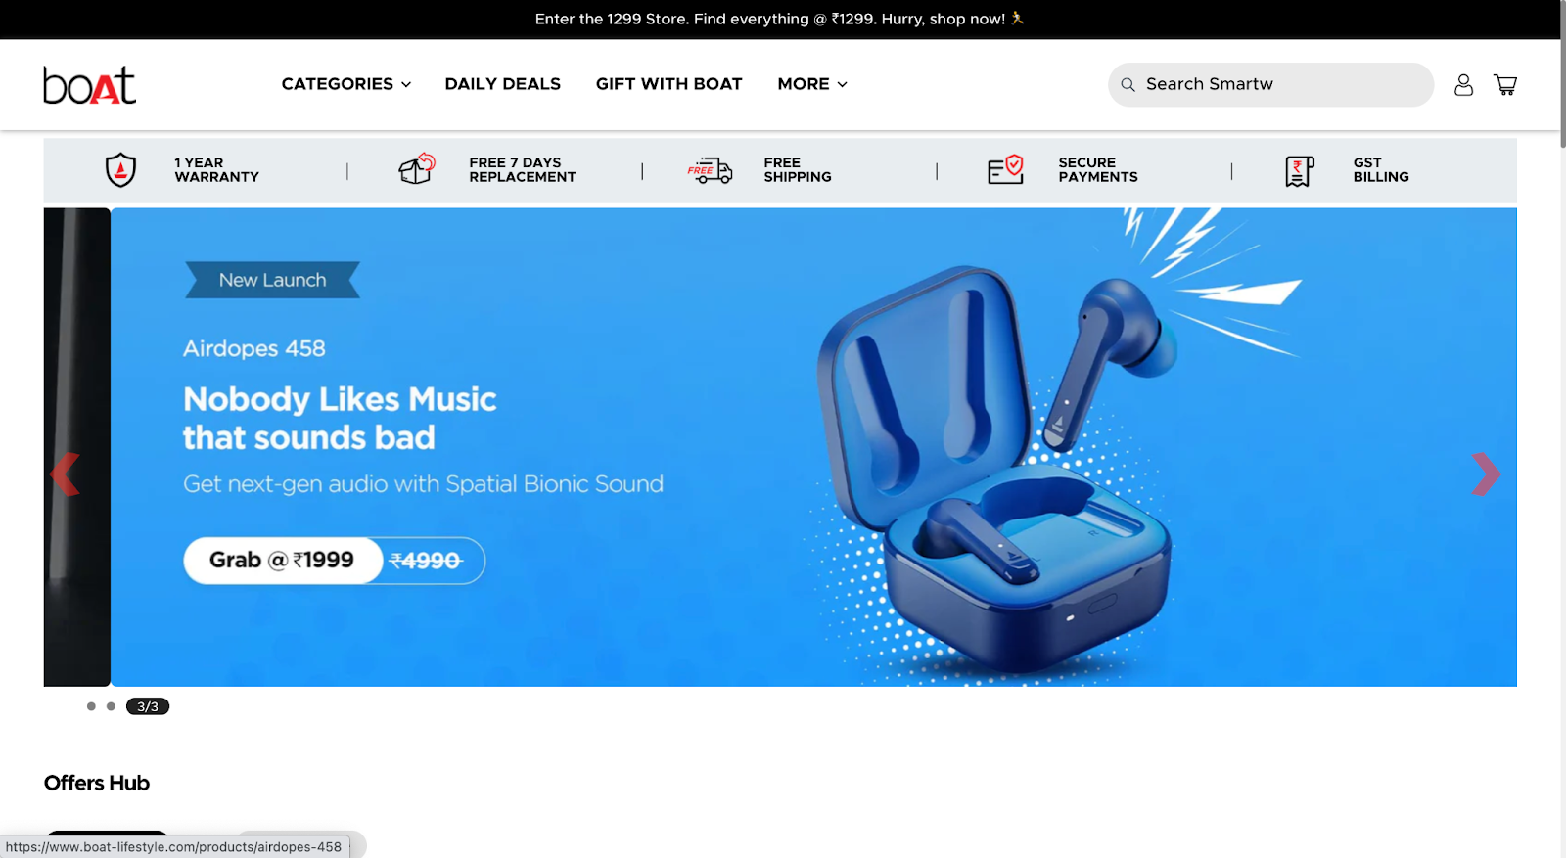Click the Free Shipping truck icon
Screen dimensions: 1566x858
[710, 170]
